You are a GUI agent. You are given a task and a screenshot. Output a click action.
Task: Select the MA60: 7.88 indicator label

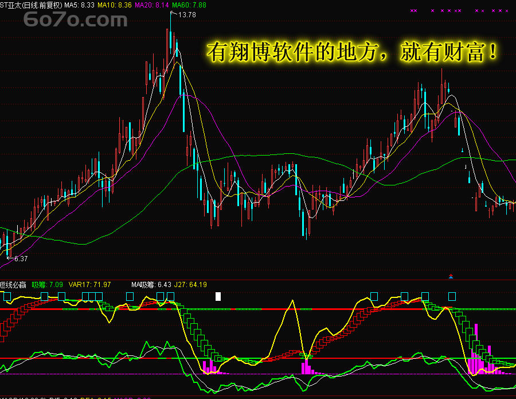point(189,5)
